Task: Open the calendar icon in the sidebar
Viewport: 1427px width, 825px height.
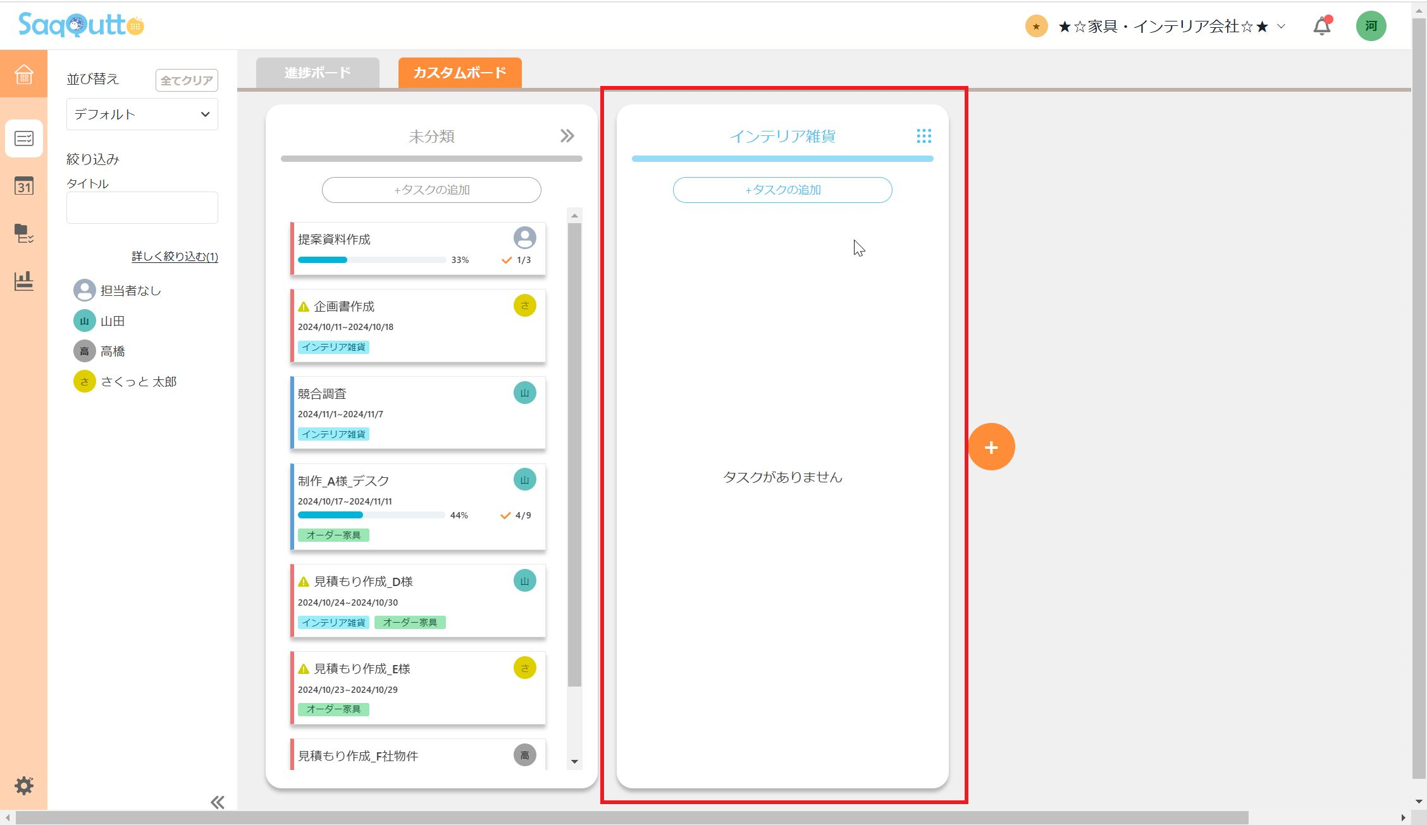Action: 23,186
